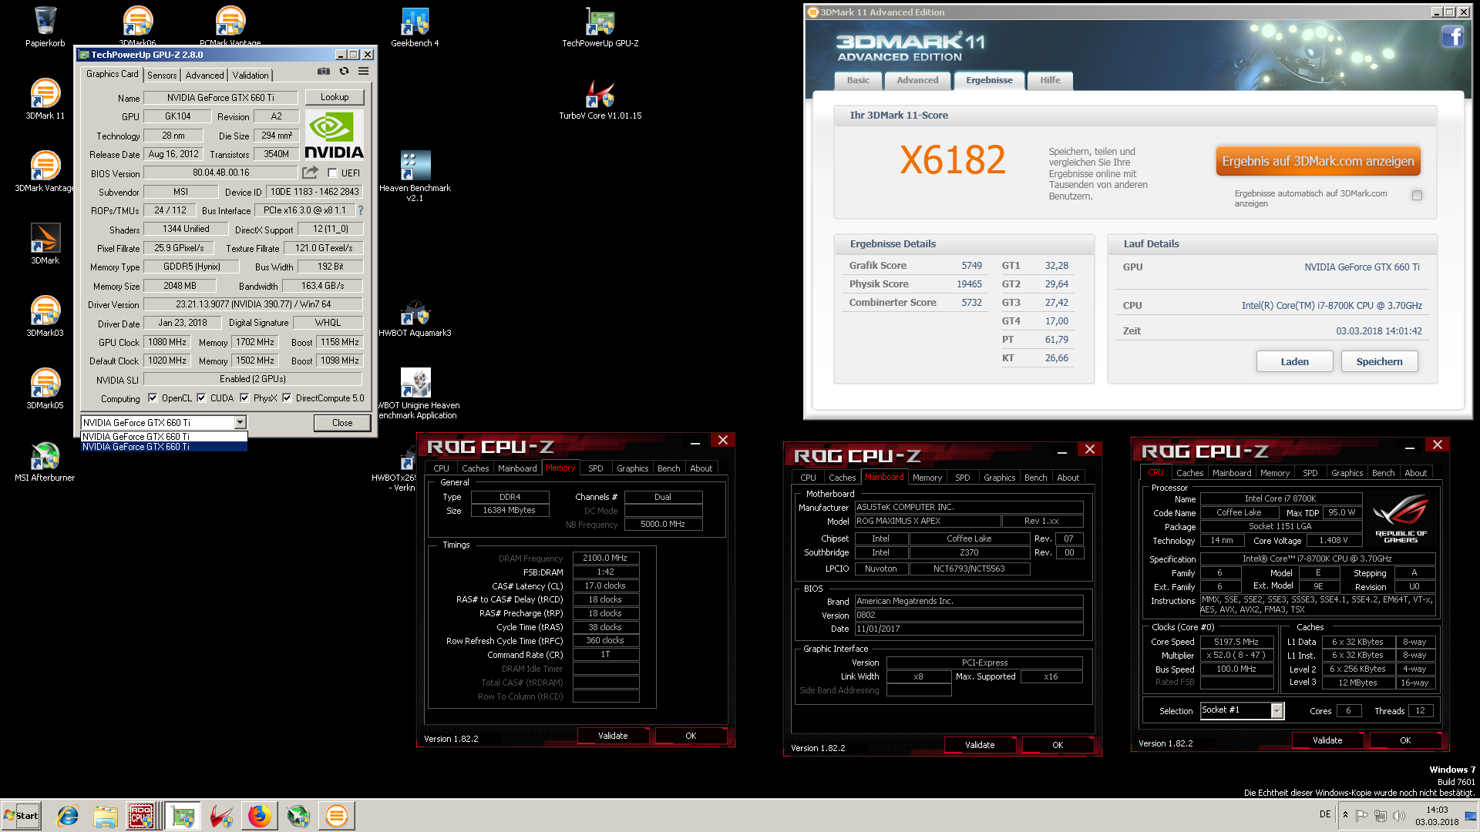Viewport: 1480px width, 832px height.
Task: Click the GPU Name field in GPU-Z
Action: click(x=220, y=98)
